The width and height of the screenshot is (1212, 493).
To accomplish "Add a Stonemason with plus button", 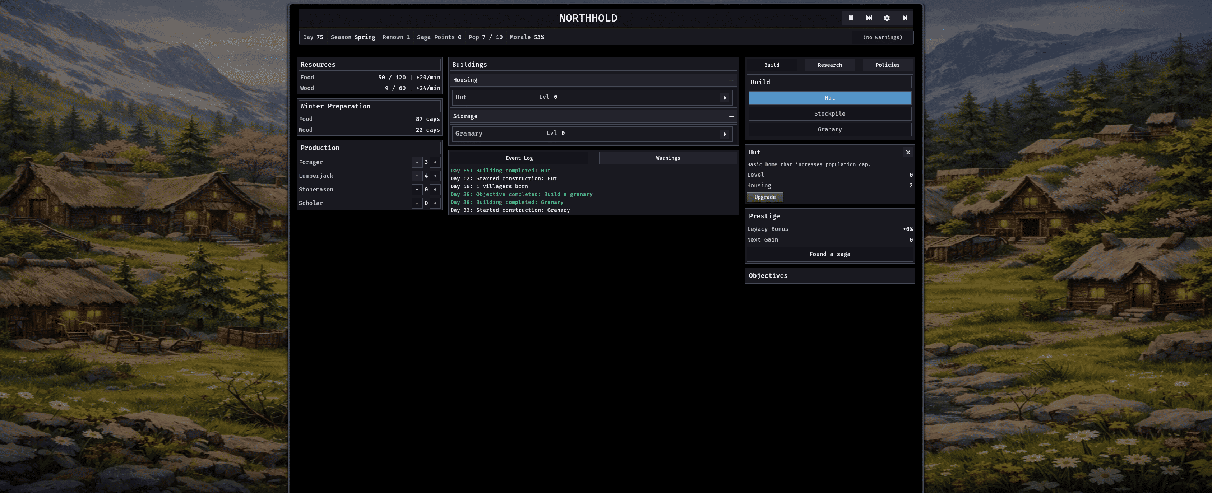I will point(435,190).
